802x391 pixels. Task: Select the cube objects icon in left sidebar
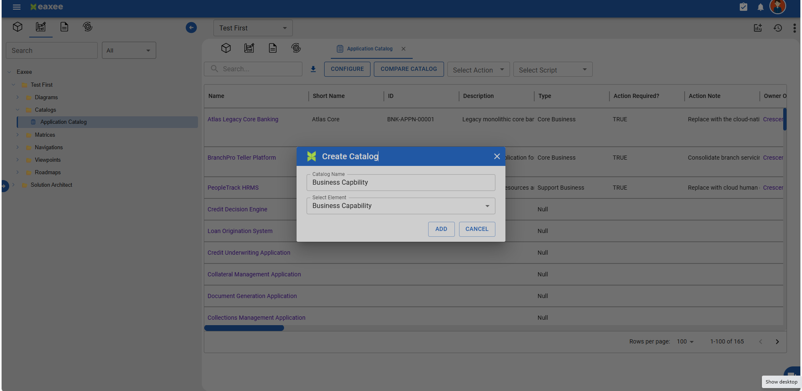point(18,27)
